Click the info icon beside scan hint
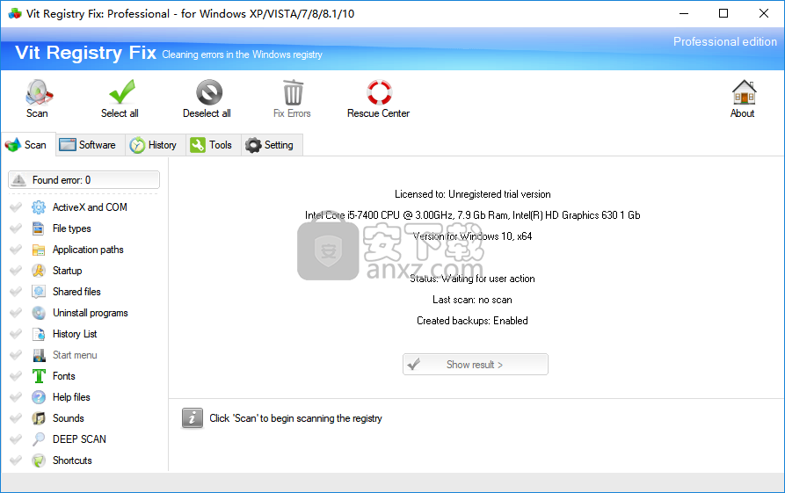 [193, 418]
